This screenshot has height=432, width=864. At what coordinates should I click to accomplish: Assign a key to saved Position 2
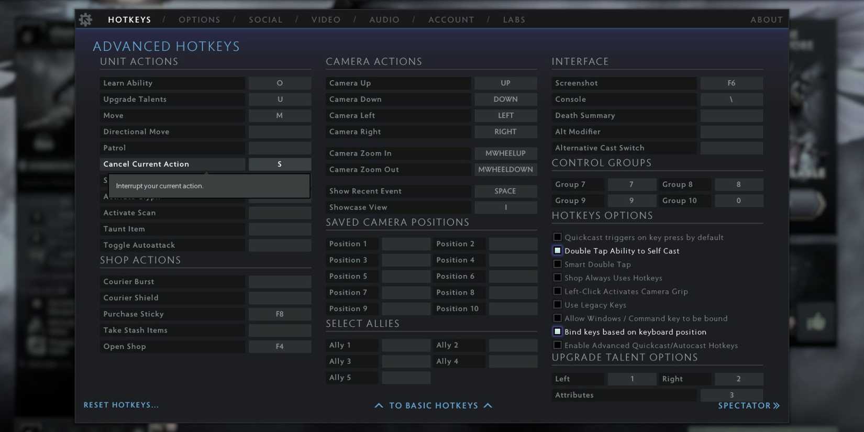point(513,243)
